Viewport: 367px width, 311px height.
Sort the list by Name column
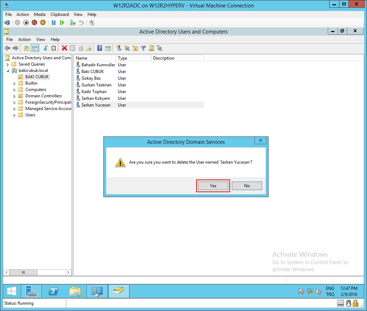coord(95,58)
